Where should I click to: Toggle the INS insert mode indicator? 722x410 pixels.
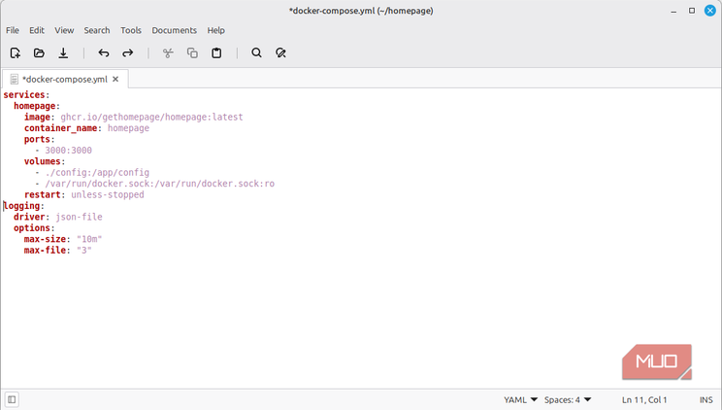pos(706,400)
